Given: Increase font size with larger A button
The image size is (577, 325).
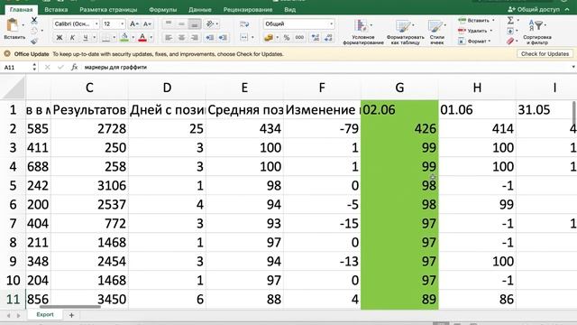Looking at the screenshot, I should pyautogui.click(x=133, y=24).
